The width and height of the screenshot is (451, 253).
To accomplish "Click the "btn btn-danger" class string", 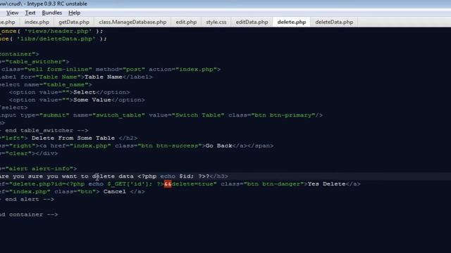I will coord(274,184).
